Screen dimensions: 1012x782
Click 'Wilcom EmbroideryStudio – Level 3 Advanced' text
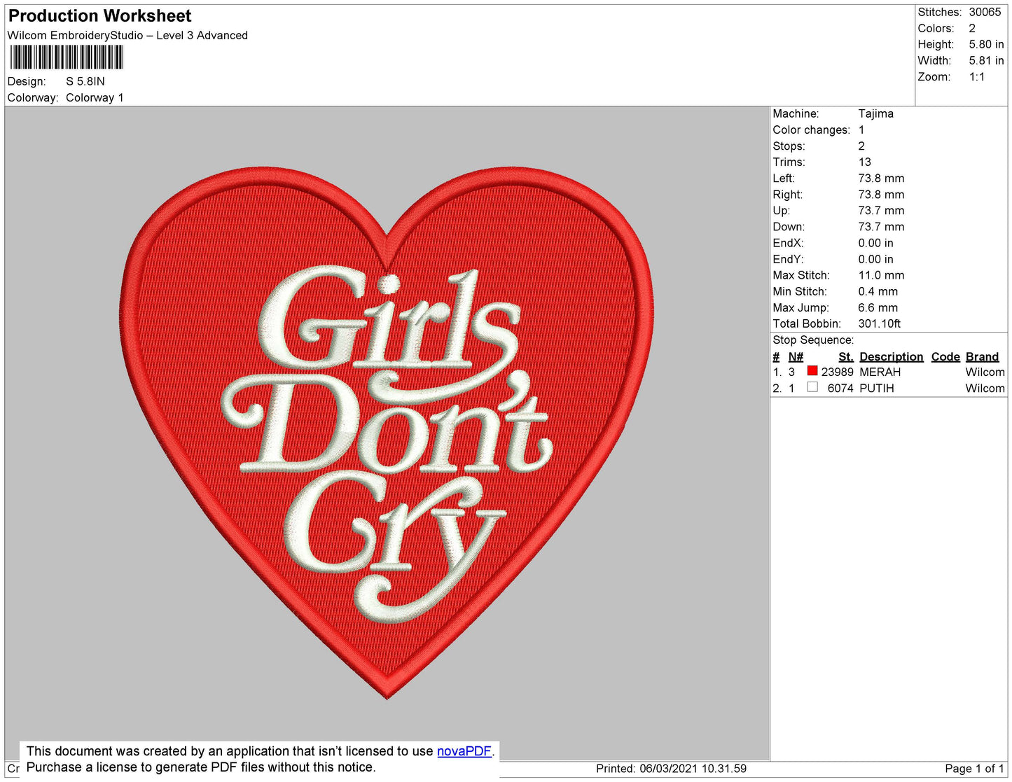[x=127, y=36]
